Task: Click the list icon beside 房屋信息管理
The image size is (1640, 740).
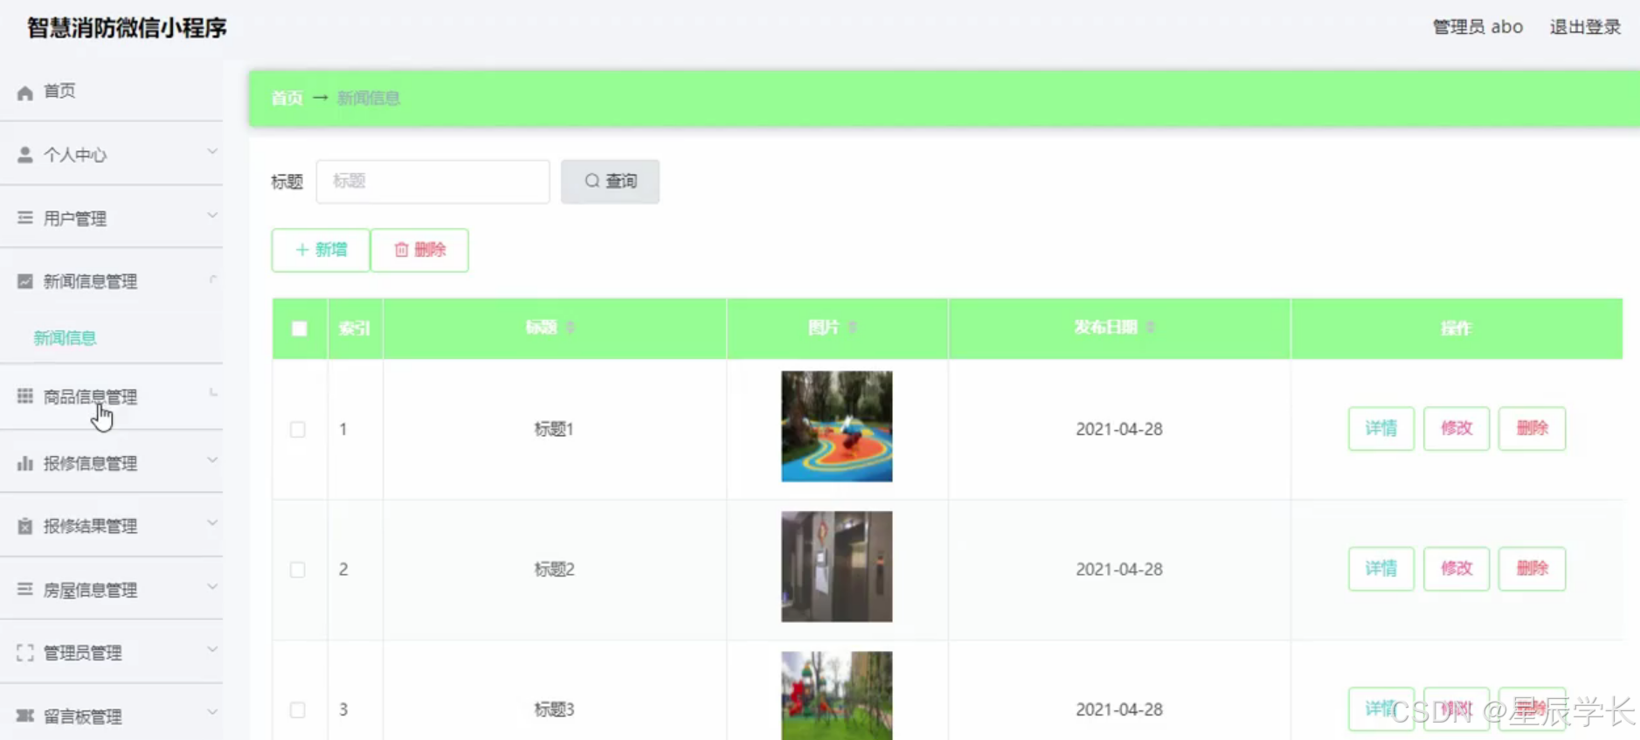Action: (x=25, y=590)
